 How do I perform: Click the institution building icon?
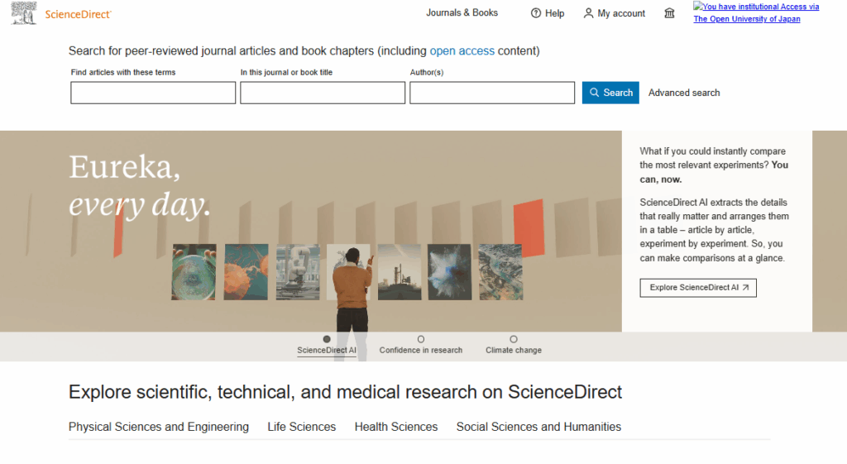point(670,13)
